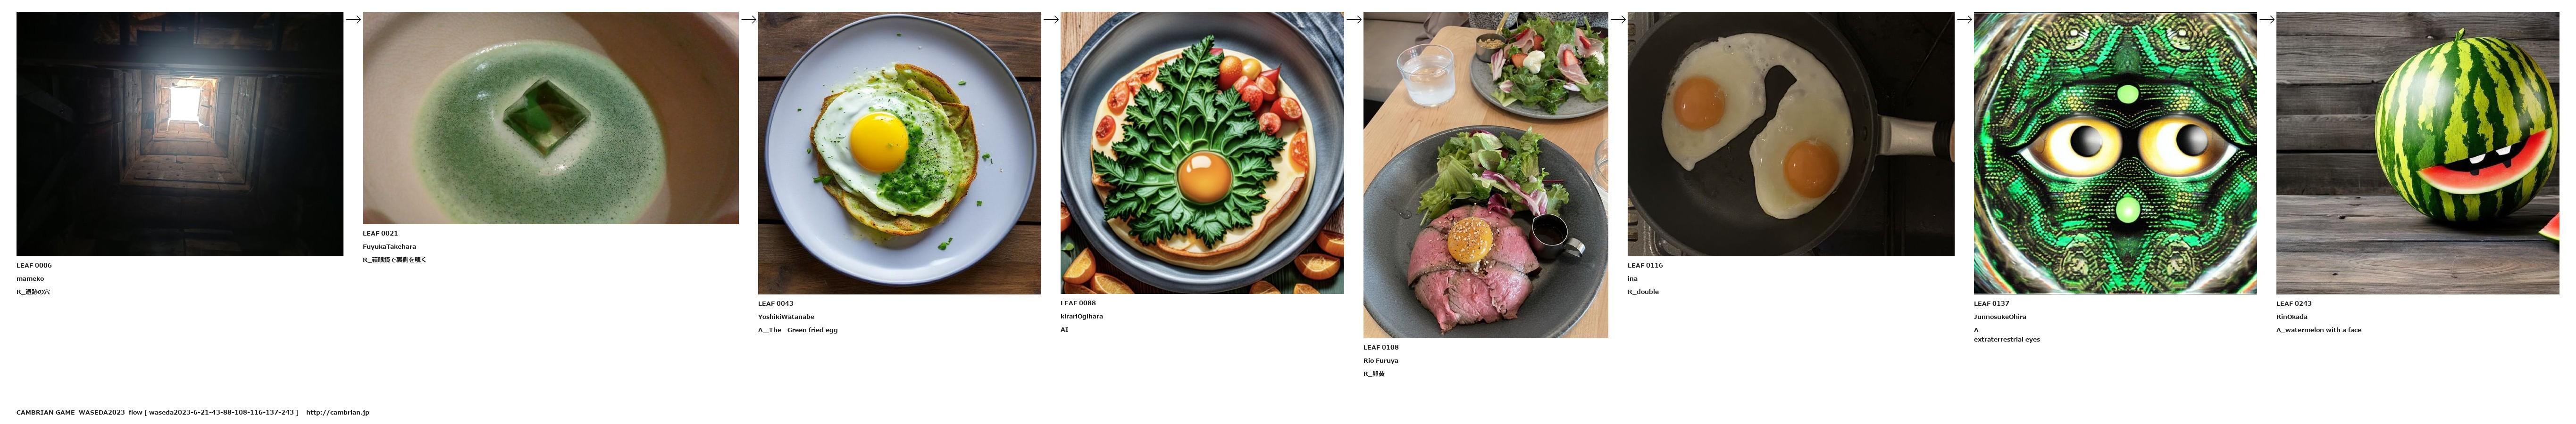Click the LEAF 0116 label
The image size is (2576, 424).
[1645, 265]
